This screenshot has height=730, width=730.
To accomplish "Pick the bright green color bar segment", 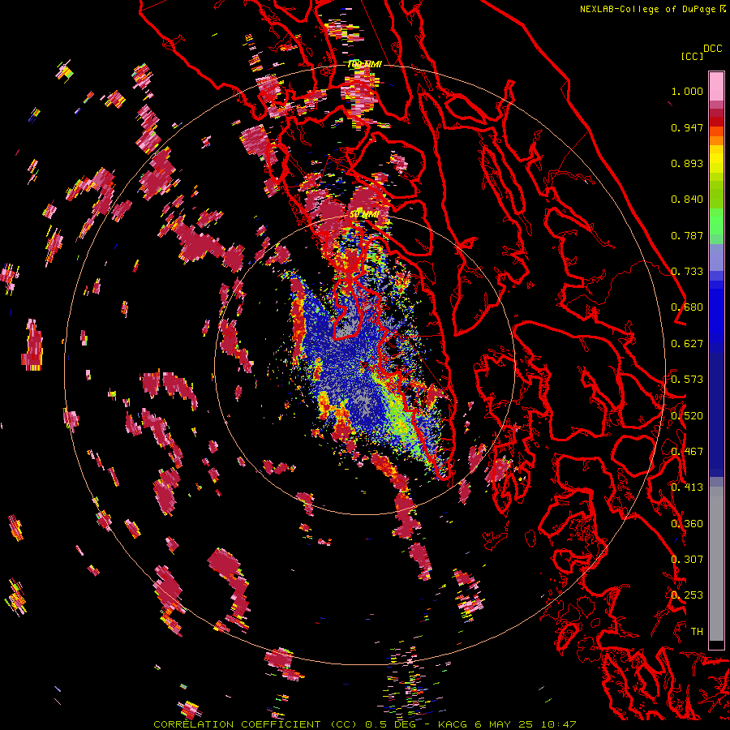I will (x=716, y=221).
